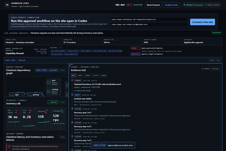Click the red CHANGE event timeline marker
The width and height of the screenshot is (226, 151).
tap(72, 80)
